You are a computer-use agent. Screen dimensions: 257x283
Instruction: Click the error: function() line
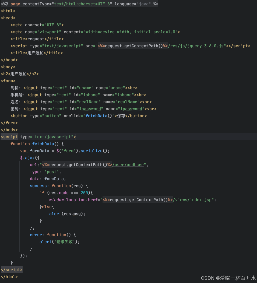tap(53, 235)
